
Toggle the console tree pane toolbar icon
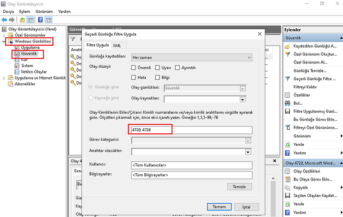[x=30, y=20]
